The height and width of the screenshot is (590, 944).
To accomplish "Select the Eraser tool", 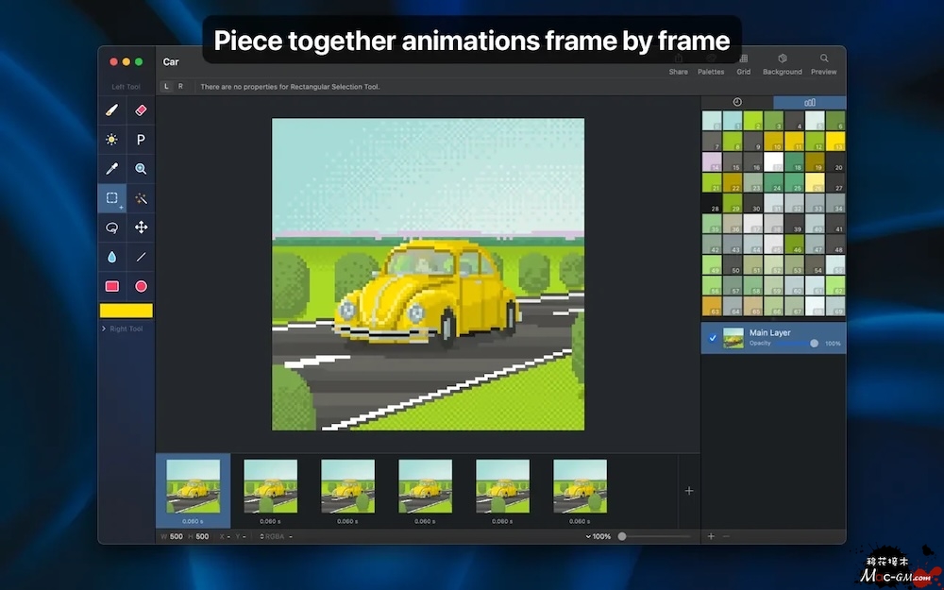I will coord(141,110).
